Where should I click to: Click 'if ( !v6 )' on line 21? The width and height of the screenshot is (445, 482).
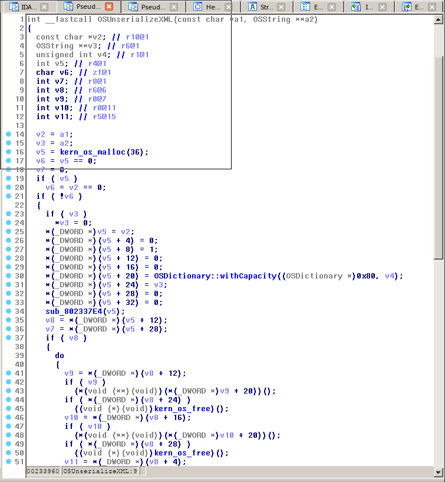(x=60, y=196)
